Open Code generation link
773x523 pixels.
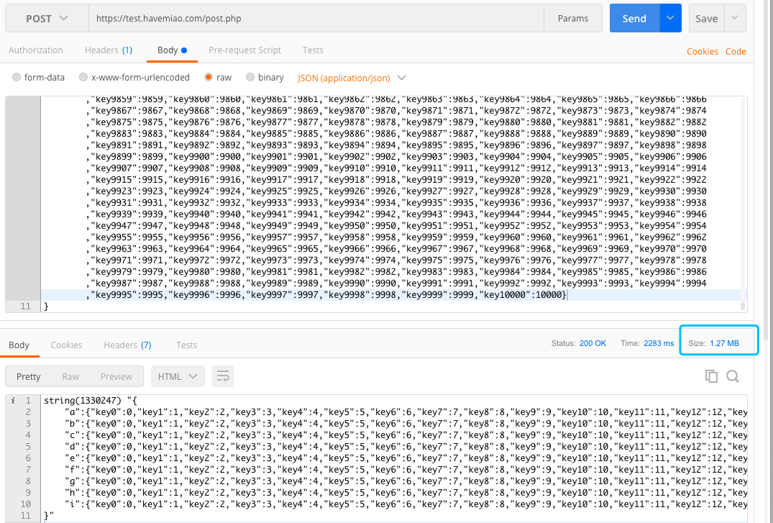click(736, 51)
